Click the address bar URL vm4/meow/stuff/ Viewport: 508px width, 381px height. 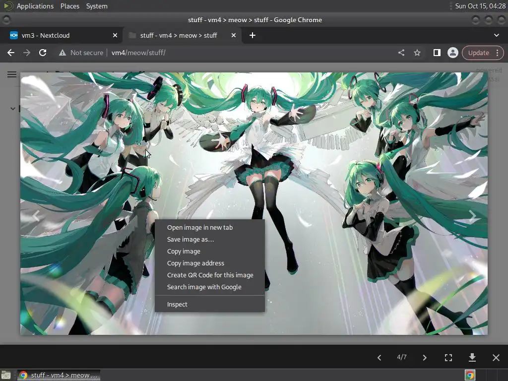pyautogui.click(x=138, y=53)
